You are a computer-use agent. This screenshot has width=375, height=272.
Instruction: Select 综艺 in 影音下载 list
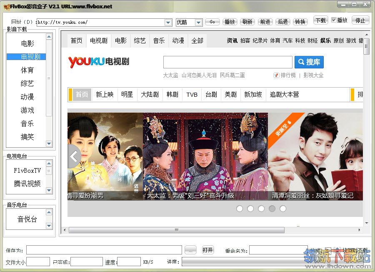[x=27, y=83]
